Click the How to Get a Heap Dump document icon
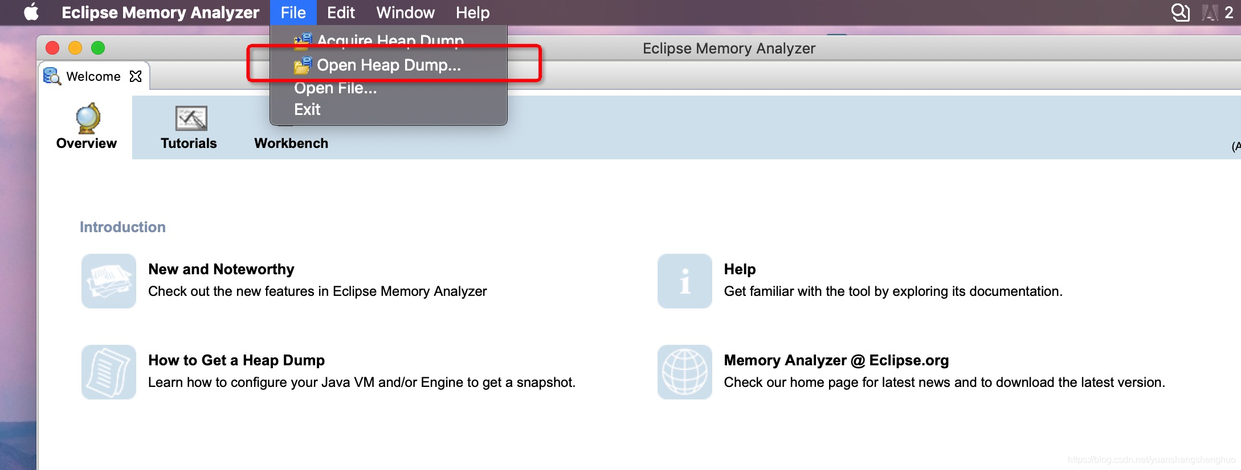 pyautogui.click(x=109, y=372)
